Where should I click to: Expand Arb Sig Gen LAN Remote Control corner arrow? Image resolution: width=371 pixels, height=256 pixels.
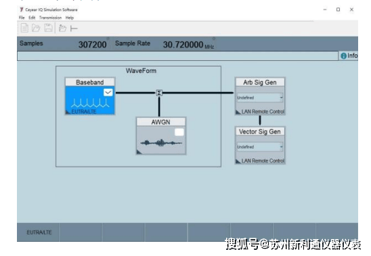(x=238, y=112)
